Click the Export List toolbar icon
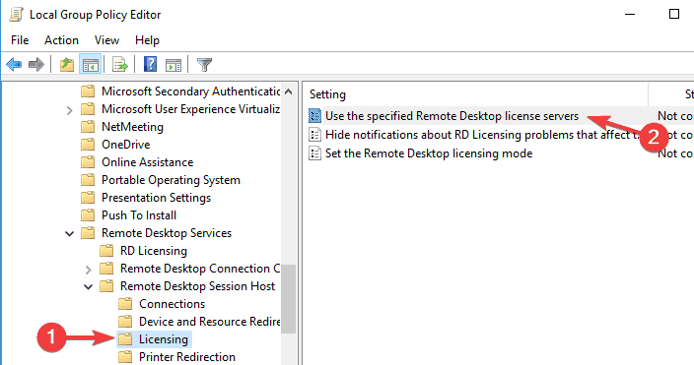Screen dimensions: 694x365 (x=120, y=65)
